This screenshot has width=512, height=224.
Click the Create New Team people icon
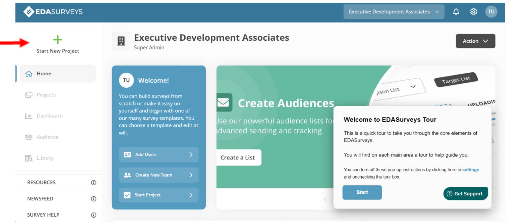[127, 175]
